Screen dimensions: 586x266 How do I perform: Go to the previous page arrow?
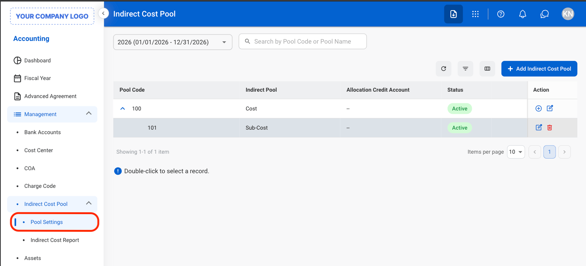pyautogui.click(x=535, y=152)
